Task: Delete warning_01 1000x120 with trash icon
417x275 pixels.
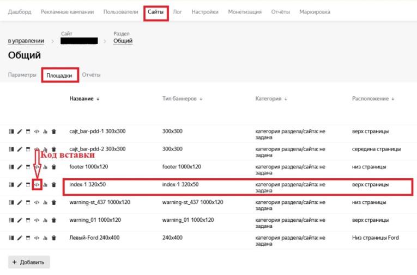Action: click(54, 220)
